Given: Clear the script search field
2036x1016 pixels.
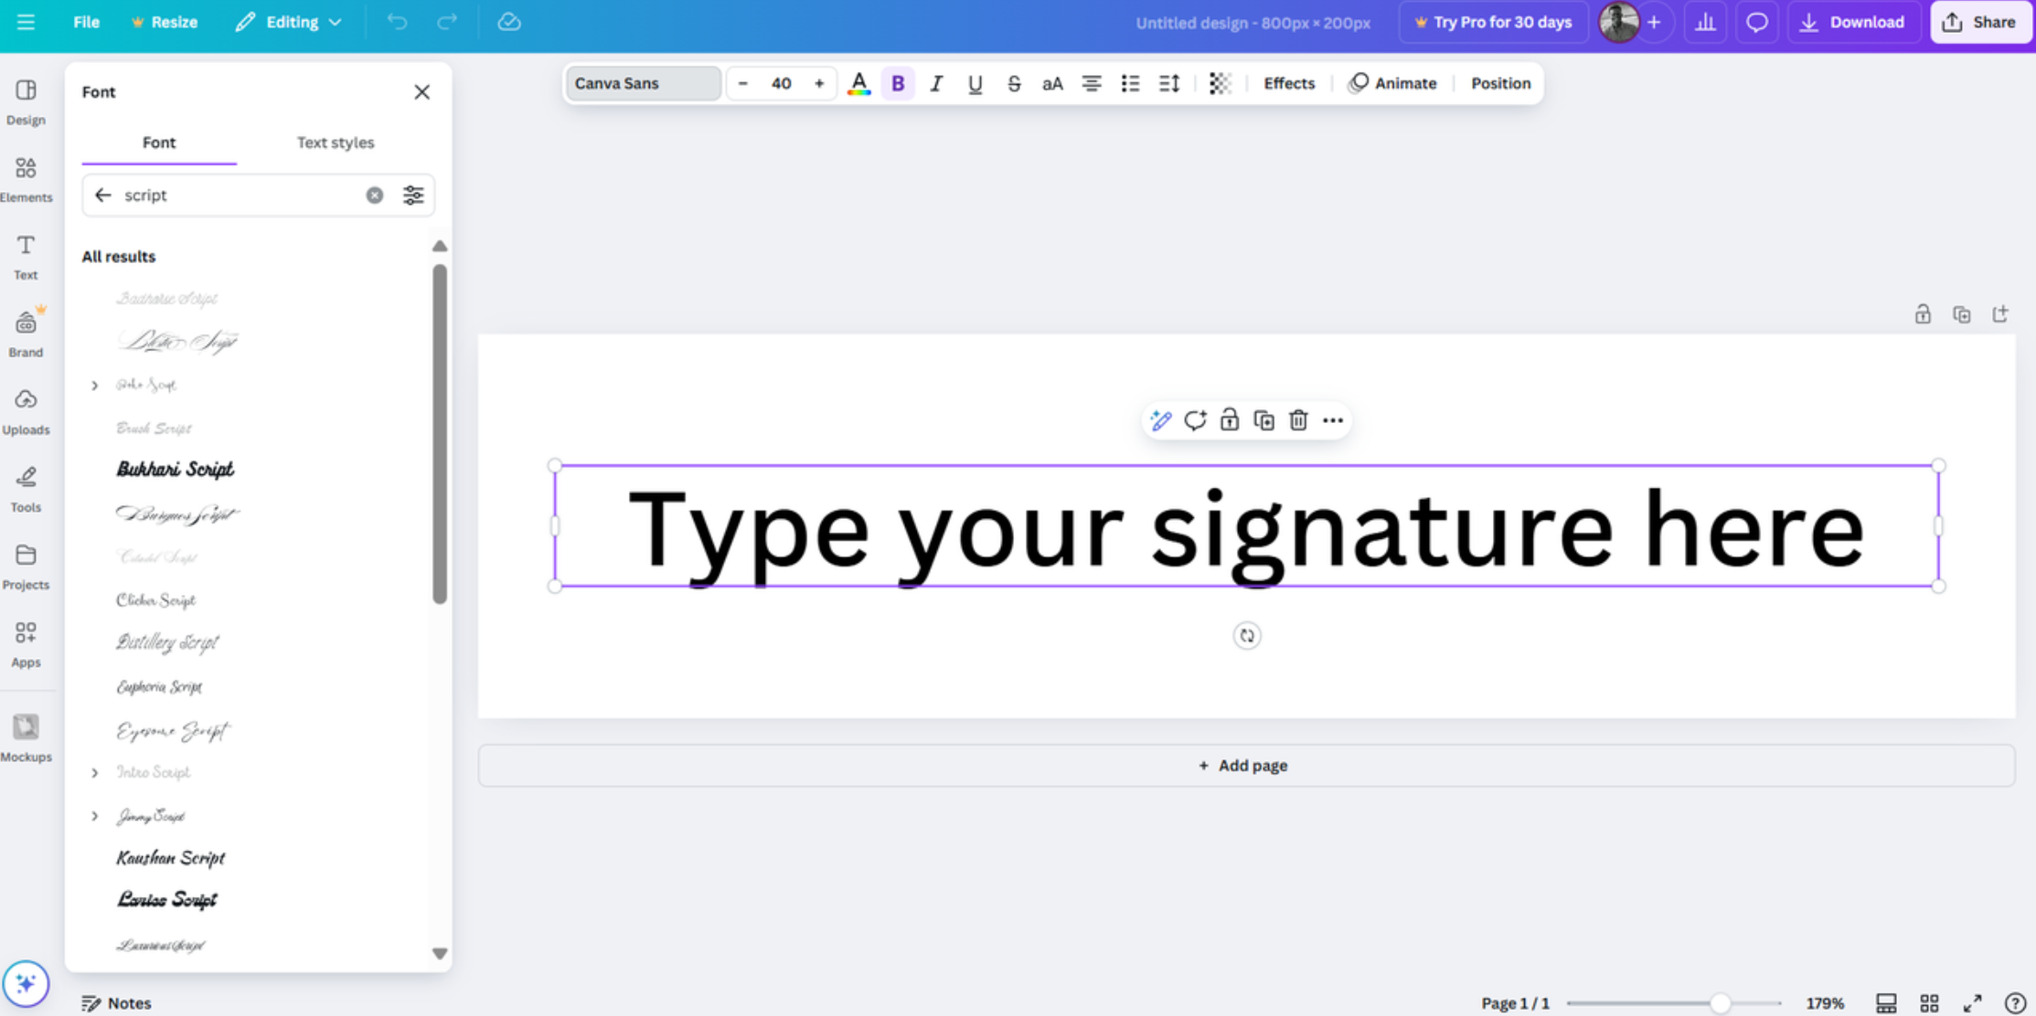Looking at the screenshot, I should tap(374, 195).
